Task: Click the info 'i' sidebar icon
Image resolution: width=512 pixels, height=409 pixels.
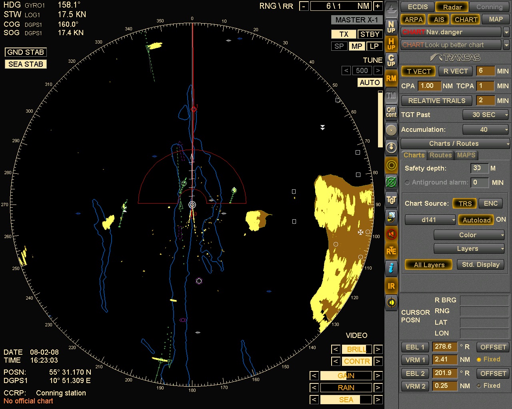Action: click(x=391, y=268)
